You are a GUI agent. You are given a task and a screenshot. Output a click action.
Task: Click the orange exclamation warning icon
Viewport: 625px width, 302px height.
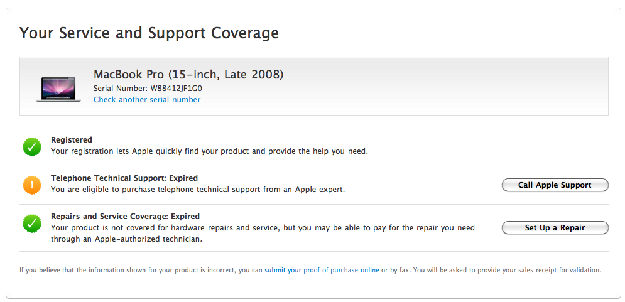(x=32, y=185)
